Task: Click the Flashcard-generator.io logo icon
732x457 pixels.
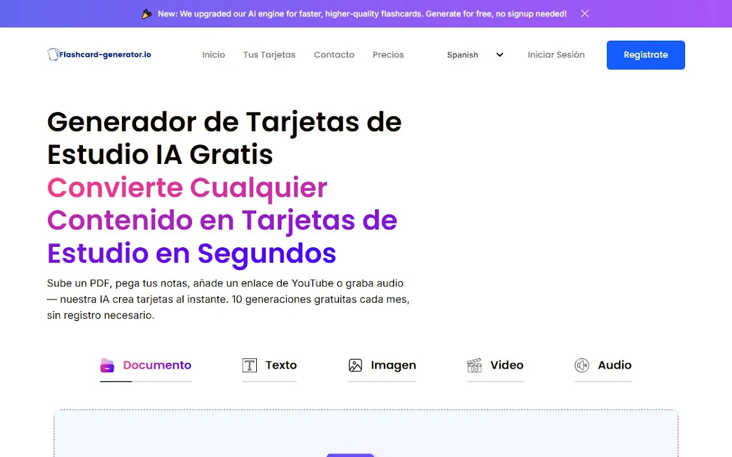Action: click(x=53, y=55)
